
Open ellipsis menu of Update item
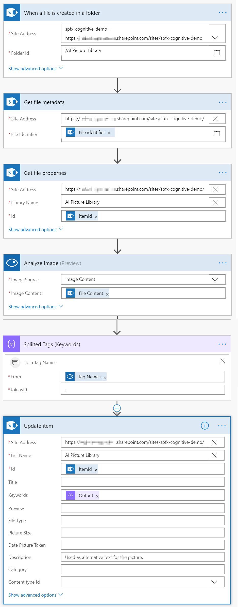pyautogui.click(x=222, y=426)
